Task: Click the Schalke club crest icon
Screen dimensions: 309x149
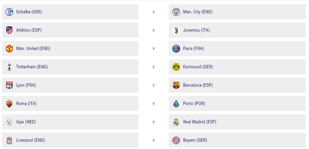Action: point(9,12)
